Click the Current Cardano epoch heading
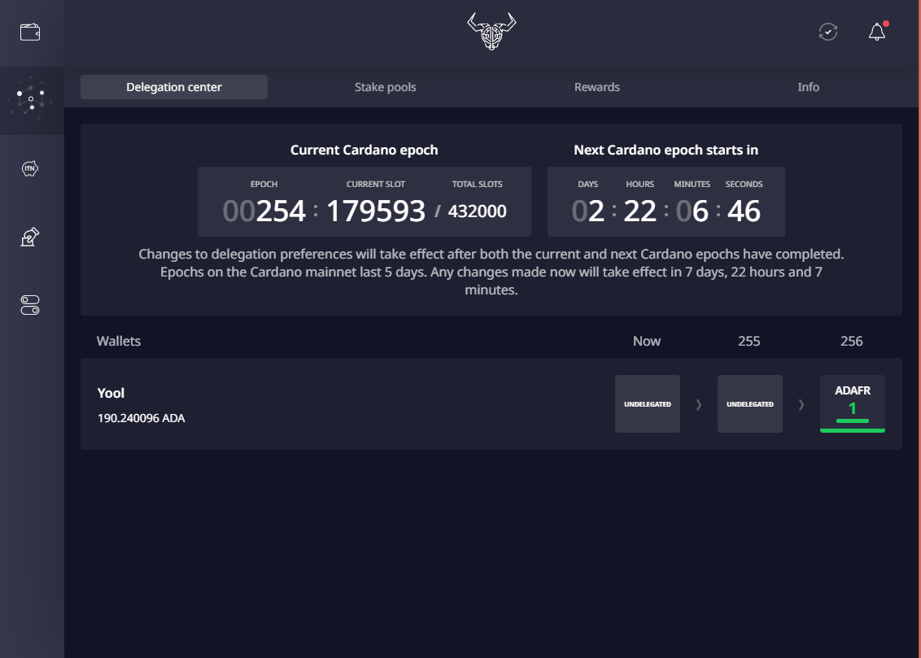This screenshot has width=921, height=658. (x=364, y=150)
